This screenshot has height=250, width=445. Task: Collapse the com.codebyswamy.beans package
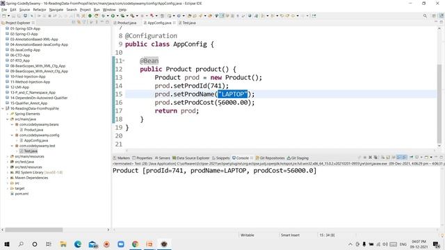[13, 124]
